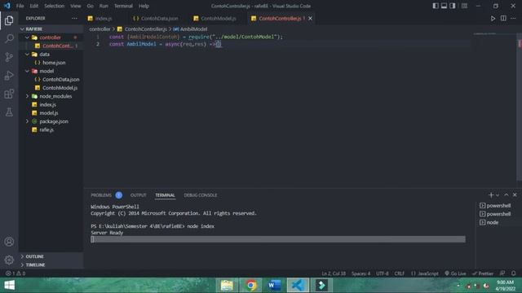Switch to index.js editor tab
The width and height of the screenshot is (522, 293).
pyautogui.click(x=104, y=18)
